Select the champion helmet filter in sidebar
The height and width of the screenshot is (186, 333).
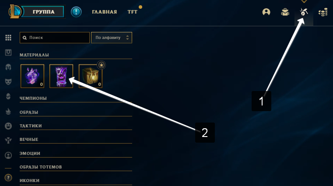click(8, 67)
